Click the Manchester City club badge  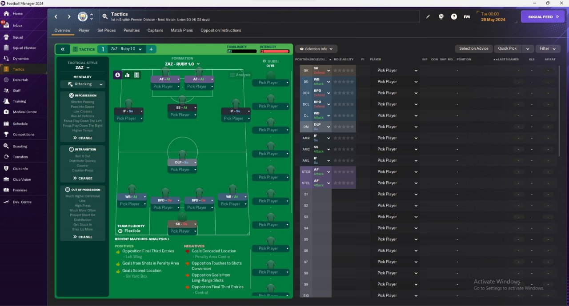tap(83, 17)
